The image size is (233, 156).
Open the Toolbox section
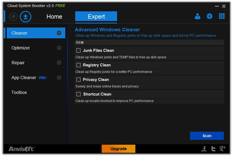(x=19, y=93)
